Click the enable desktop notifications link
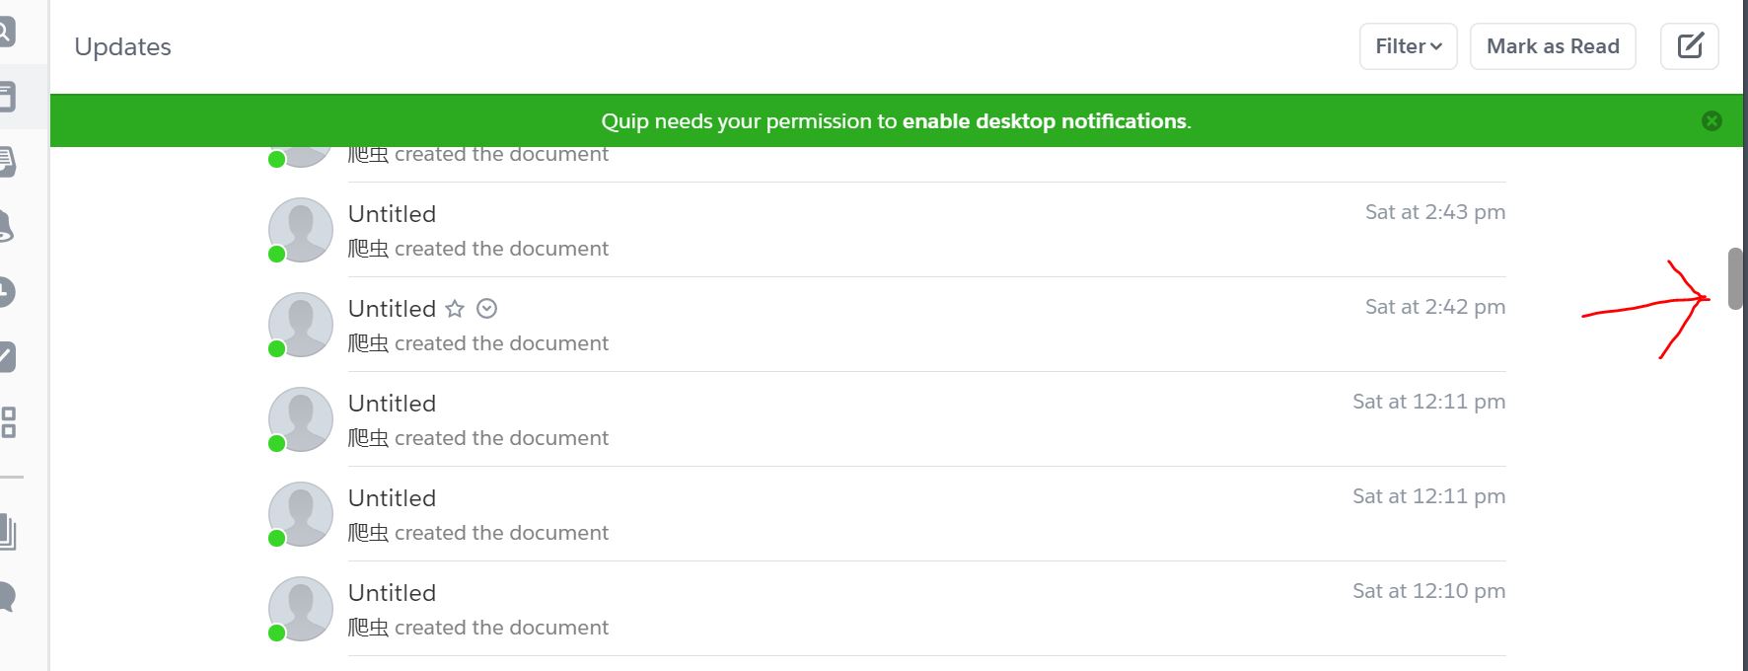This screenshot has width=1748, height=671. point(1044,121)
